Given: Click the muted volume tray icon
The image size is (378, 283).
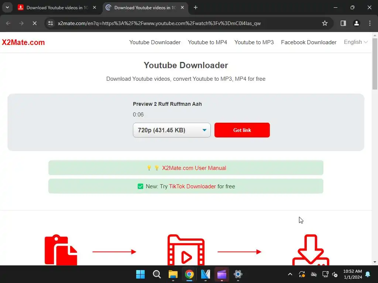Looking at the screenshot, I should pos(335,274).
